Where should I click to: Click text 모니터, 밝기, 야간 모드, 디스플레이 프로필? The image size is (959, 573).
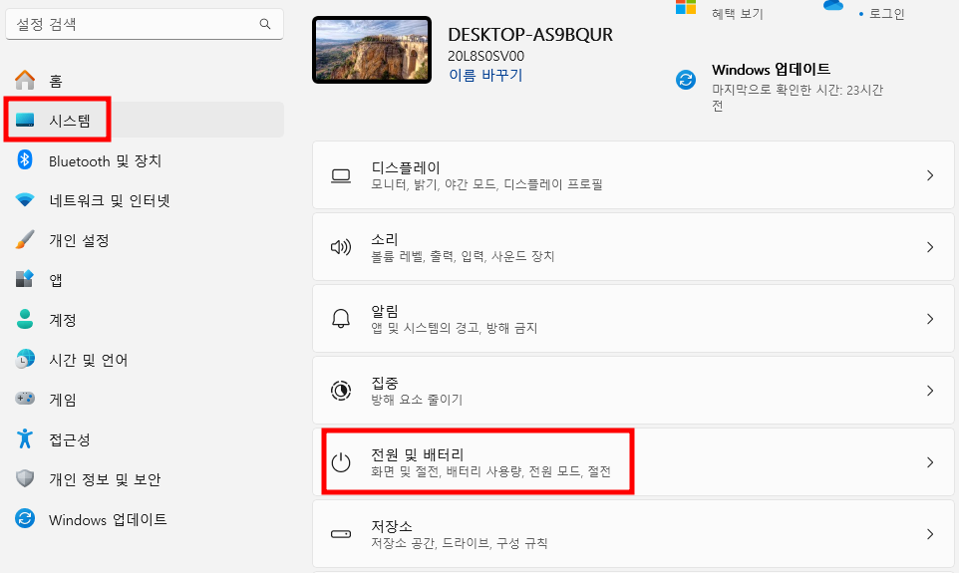[486, 184]
